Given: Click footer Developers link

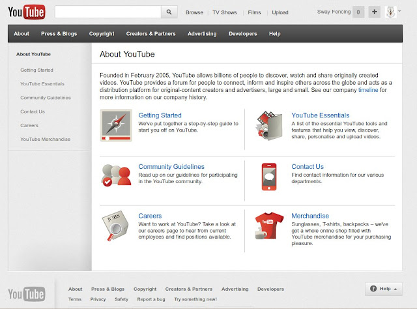Looking at the screenshot, I should click(x=270, y=289).
